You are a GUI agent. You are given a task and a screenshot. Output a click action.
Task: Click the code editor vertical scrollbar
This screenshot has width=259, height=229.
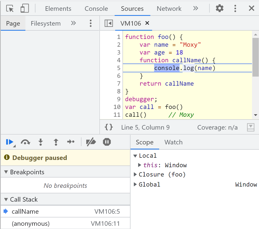(x=255, y=57)
